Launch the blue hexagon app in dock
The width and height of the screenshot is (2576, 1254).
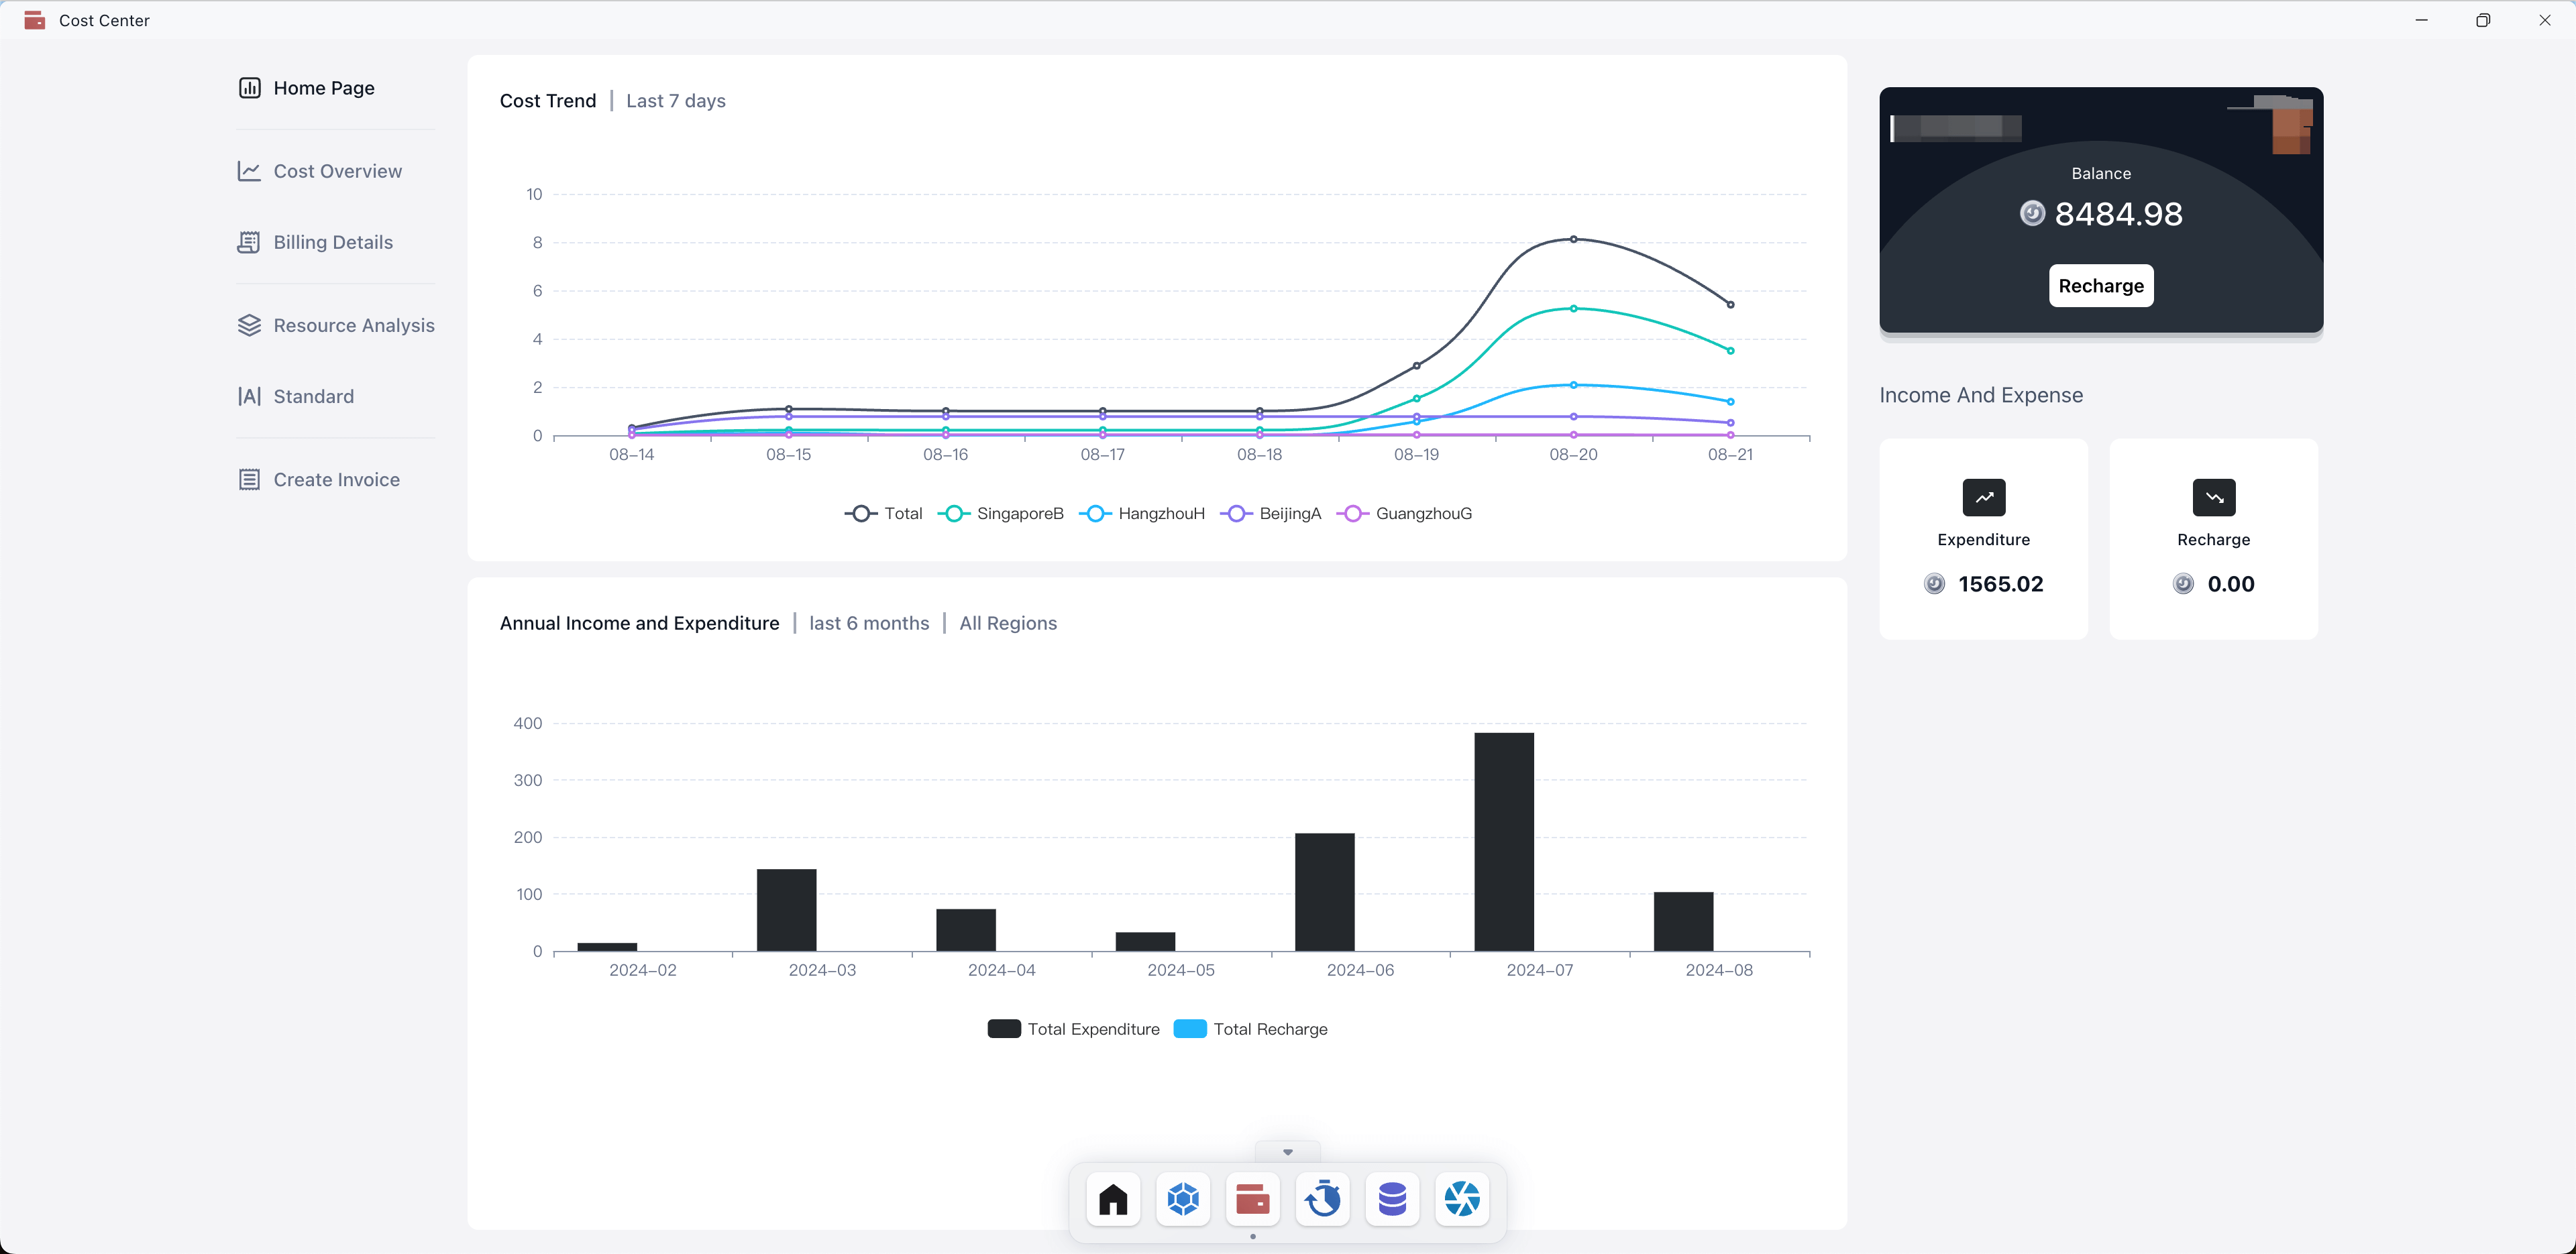[x=1183, y=1198]
